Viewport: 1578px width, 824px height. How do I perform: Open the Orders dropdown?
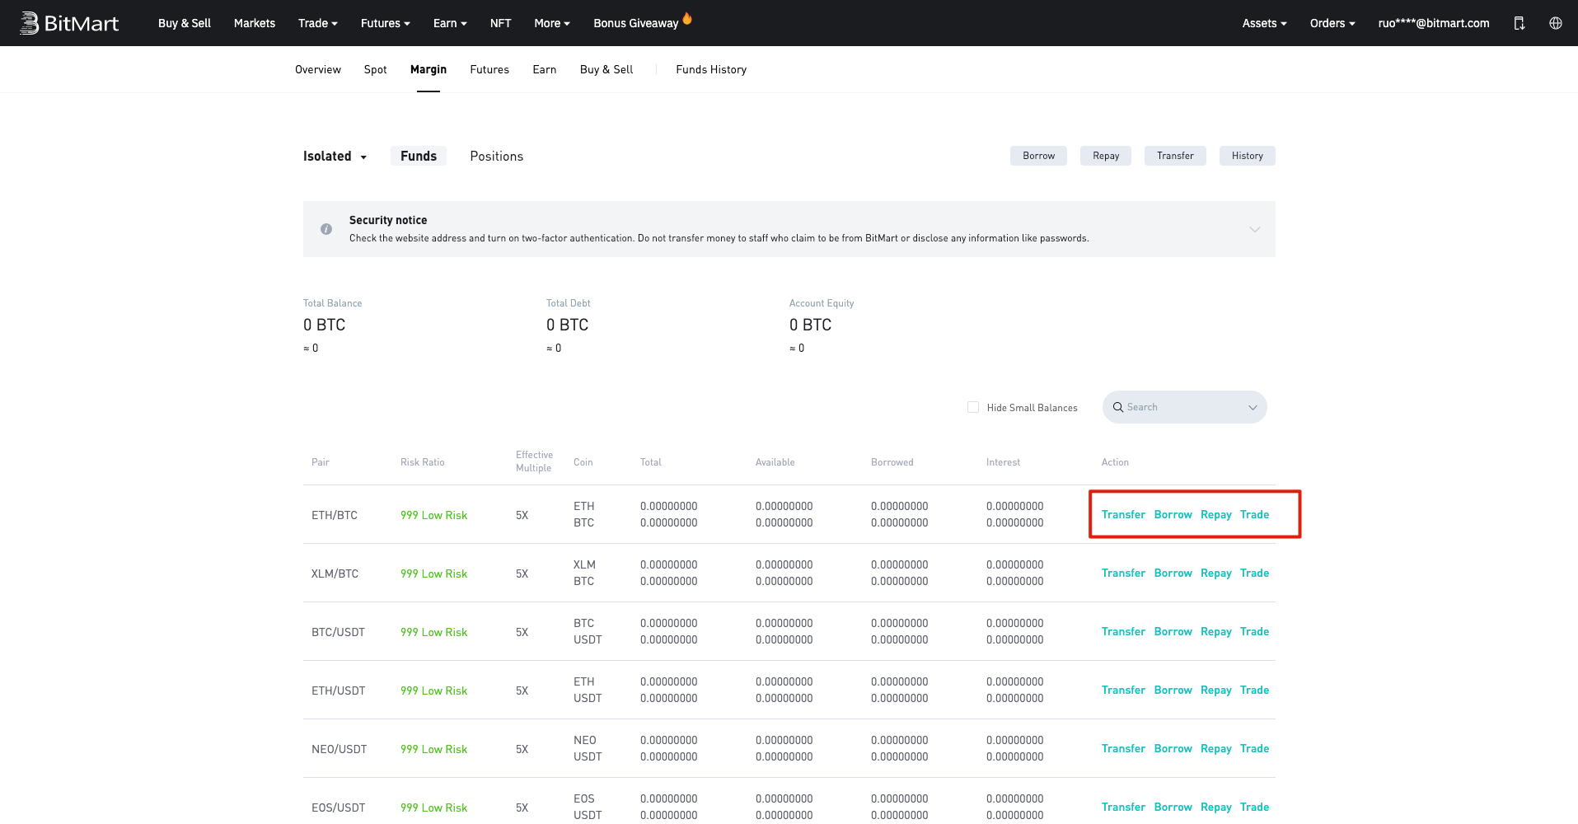pos(1332,23)
